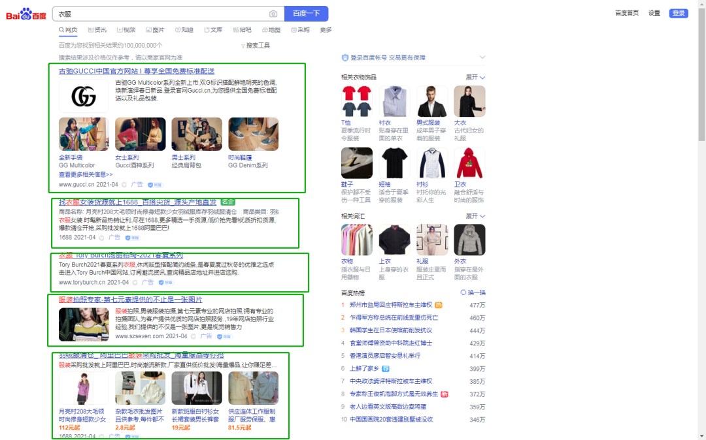Open hot topic 韩国学生在日本使馆前削发抗议
706x440 pixels.
(x=391, y=330)
